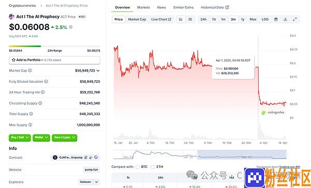Select the Price chart mode
The width and height of the screenshot is (311, 188).
[119, 19]
